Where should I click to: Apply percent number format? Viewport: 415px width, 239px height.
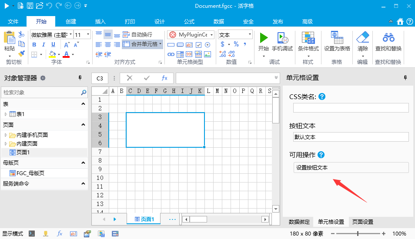point(236,44)
